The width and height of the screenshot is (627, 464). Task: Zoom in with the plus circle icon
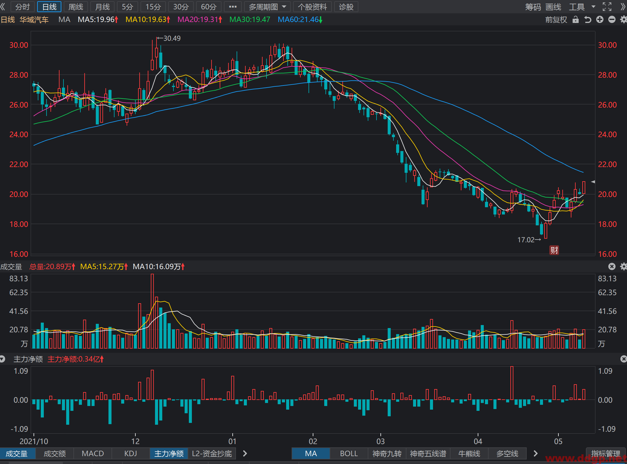pyautogui.click(x=600, y=20)
